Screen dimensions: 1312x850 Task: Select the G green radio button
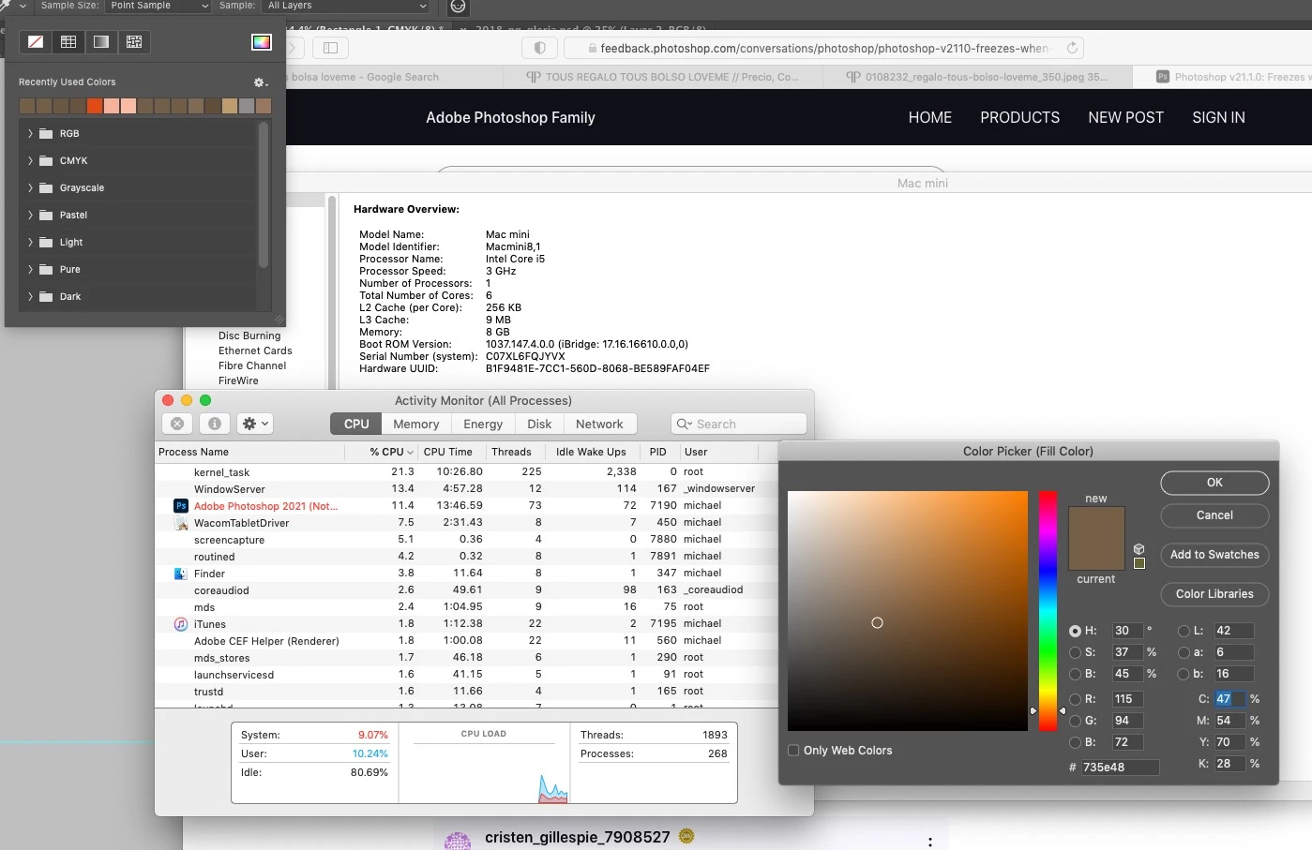coord(1075,721)
